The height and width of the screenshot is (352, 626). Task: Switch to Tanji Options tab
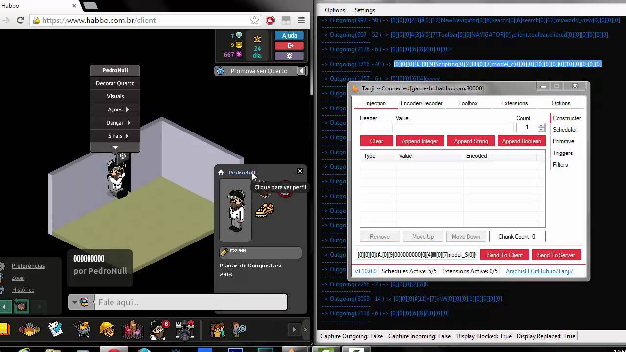[x=561, y=103]
